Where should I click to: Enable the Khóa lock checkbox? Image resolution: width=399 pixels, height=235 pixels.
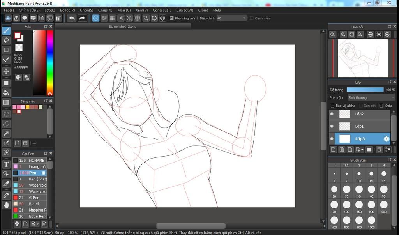point(381,106)
